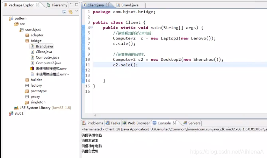The height and width of the screenshot is (158, 267).
Task: Open the proxy package
Action: point(35,97)
